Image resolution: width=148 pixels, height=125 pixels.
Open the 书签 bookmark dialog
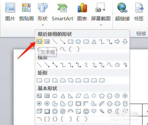(139, 12)
